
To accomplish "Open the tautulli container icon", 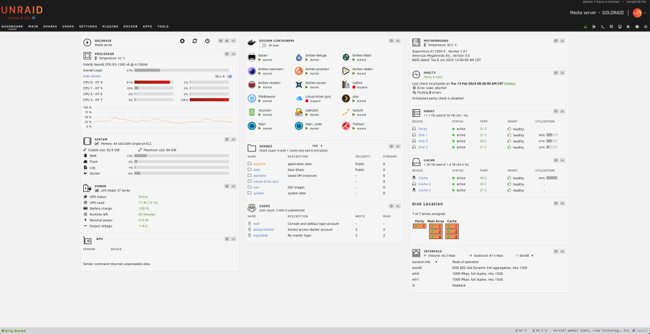I will 346,112.
